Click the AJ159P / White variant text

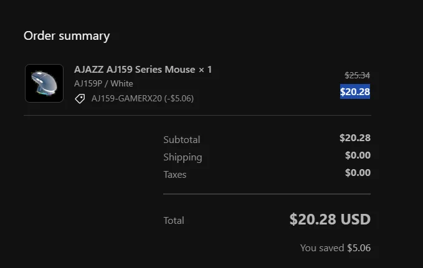103,83
